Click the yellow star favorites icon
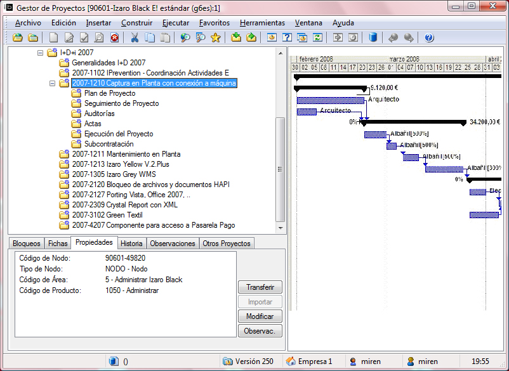509x371 pixels. [216, 37]
